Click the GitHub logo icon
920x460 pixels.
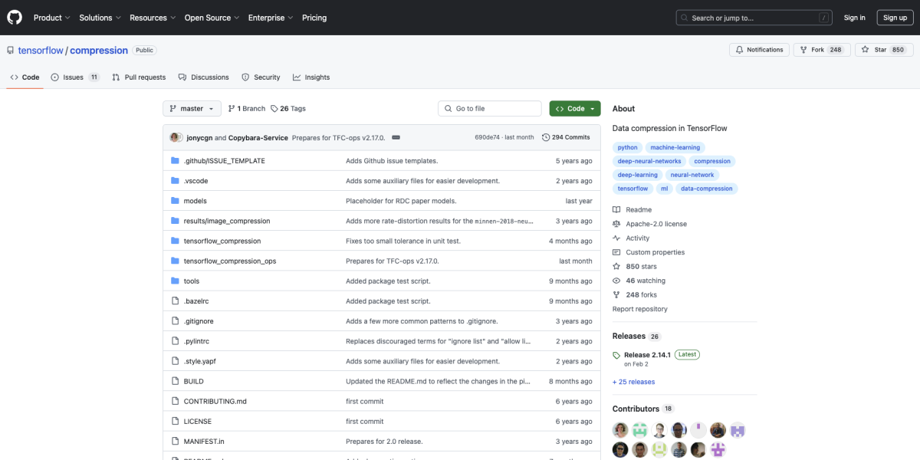15,17
